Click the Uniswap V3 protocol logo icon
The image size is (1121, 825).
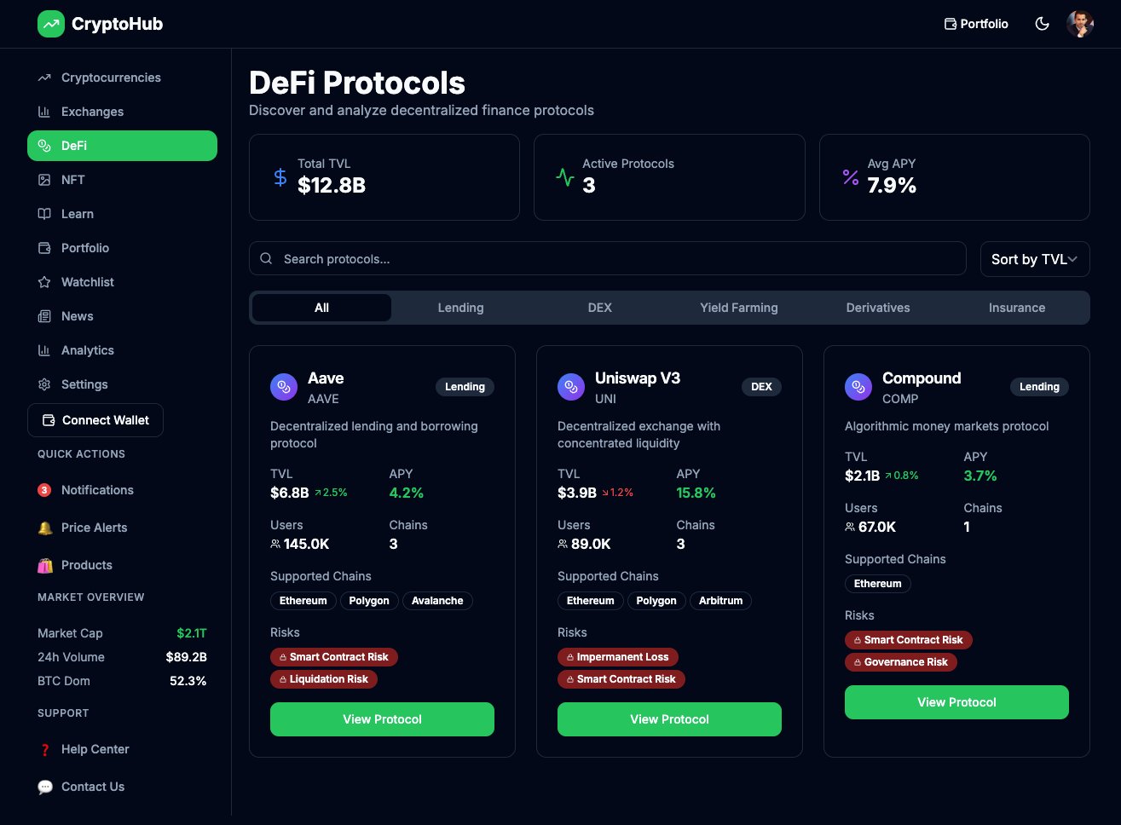click(x=571, y=387)
